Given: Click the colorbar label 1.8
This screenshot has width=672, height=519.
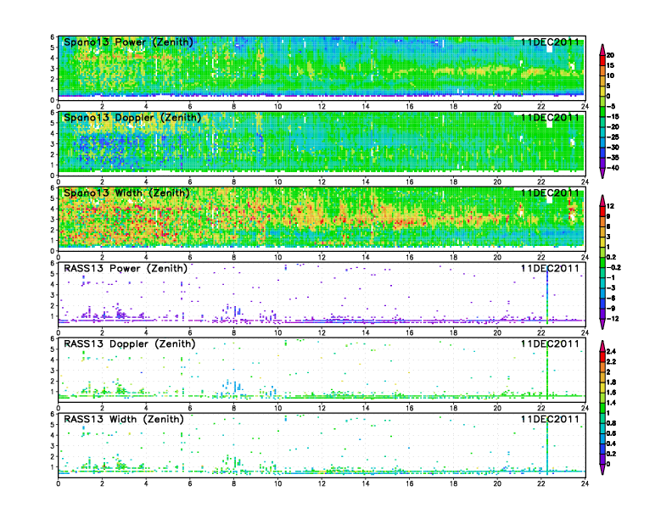Looking at the screenshot, I should 611,382.
